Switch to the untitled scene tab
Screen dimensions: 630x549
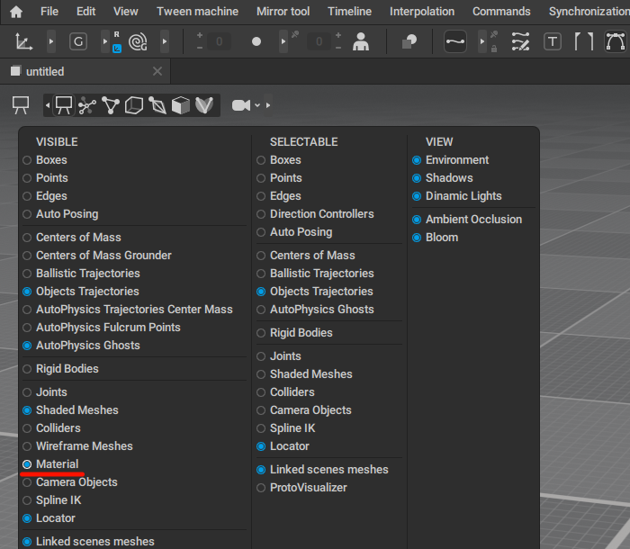point(45,71)
